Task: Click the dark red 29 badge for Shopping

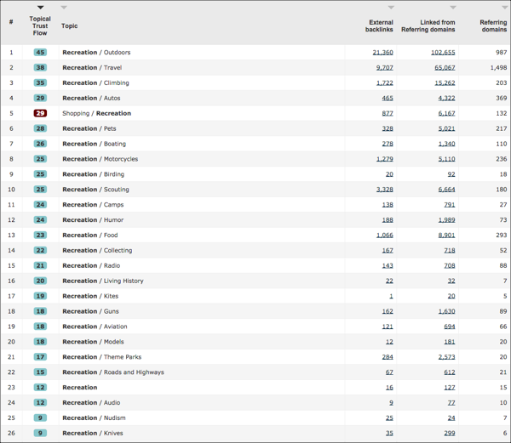Action: tap(40, 113)
